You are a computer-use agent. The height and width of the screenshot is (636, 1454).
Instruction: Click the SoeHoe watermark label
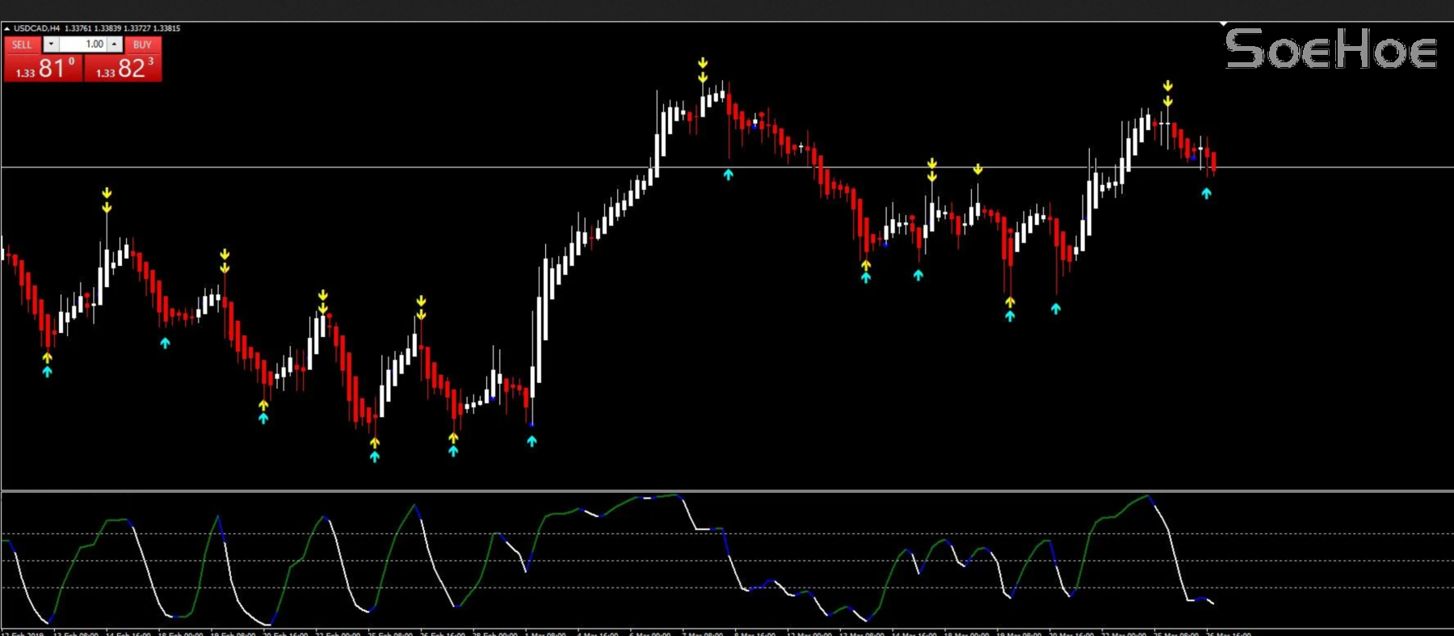pos(1330,49)
